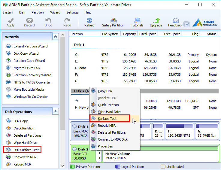
Task: Open the Disk menu
Action: 22,12
